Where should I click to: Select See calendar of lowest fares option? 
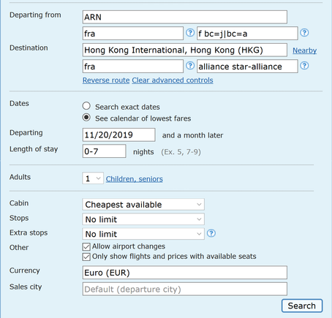86,118
